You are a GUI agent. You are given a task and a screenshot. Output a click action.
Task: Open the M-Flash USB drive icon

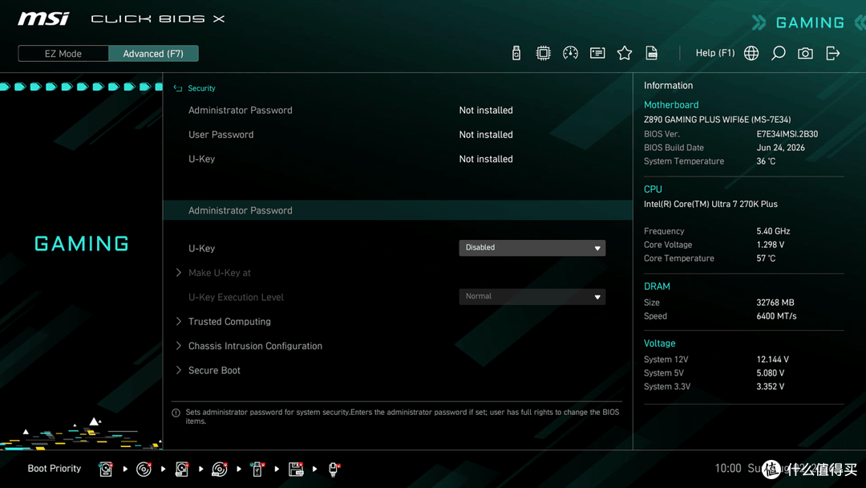click(x=516, y=53)
